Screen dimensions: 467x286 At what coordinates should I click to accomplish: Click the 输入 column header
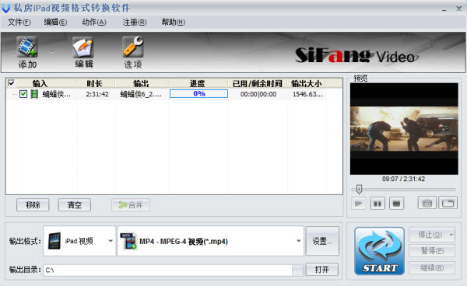pyautogui.click(x=40, y=83)
